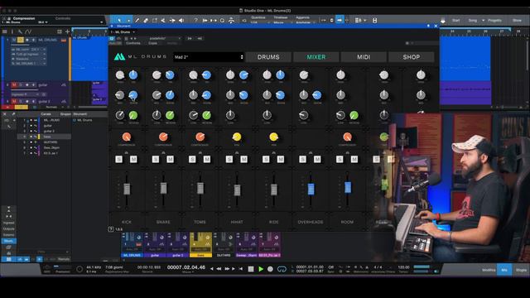Click the HIHAT yellow knob

(237, 137)
